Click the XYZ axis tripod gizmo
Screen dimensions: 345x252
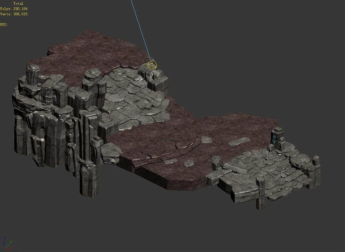point(8,244)
